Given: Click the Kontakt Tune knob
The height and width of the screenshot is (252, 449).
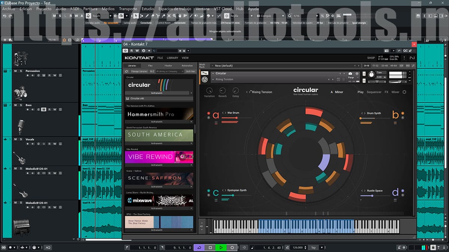Looking at the screenshot, I should click(371, 75).
